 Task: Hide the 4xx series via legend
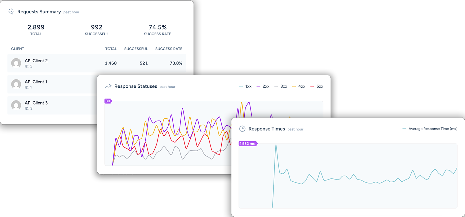pyautogui.click(x=299, y=86)
